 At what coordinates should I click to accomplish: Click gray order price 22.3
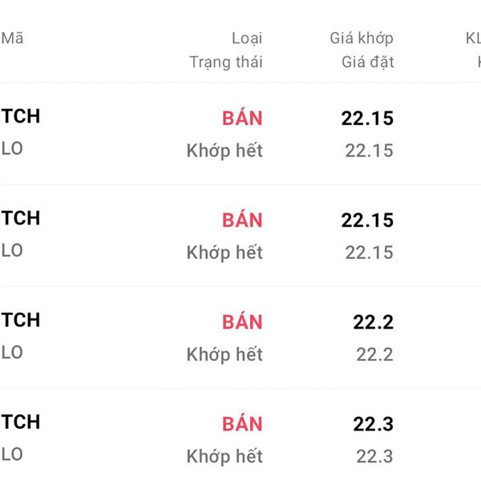374,456
